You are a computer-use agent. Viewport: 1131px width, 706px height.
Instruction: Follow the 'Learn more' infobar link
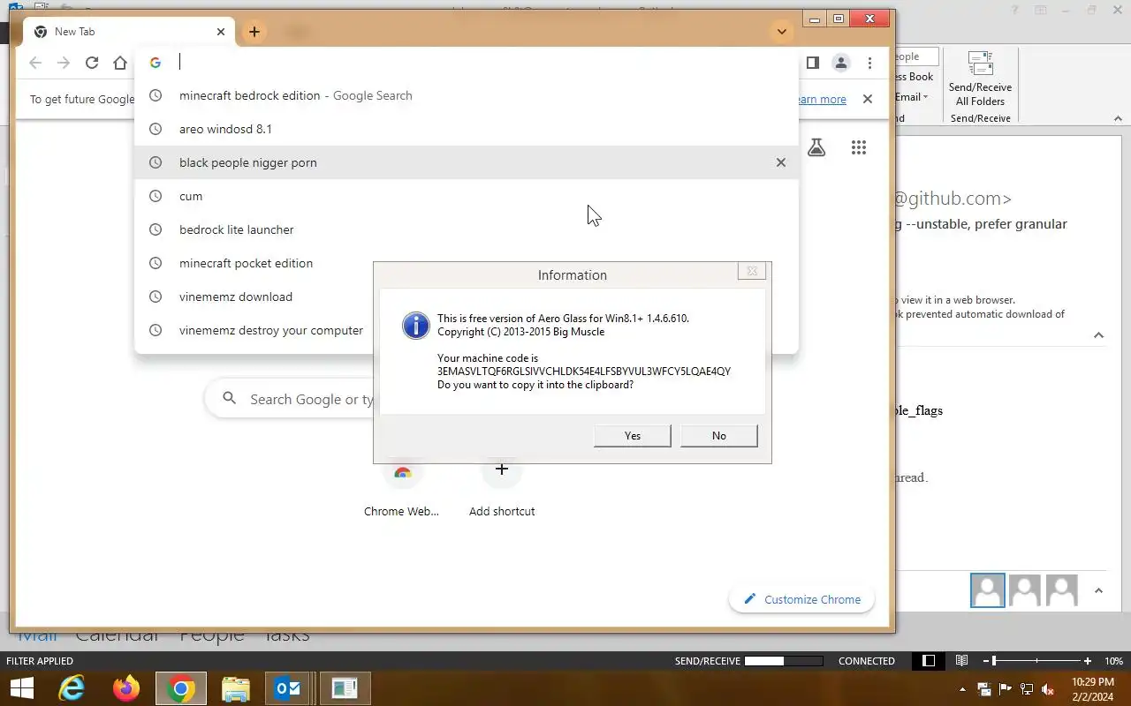click(x=821, y=99)
